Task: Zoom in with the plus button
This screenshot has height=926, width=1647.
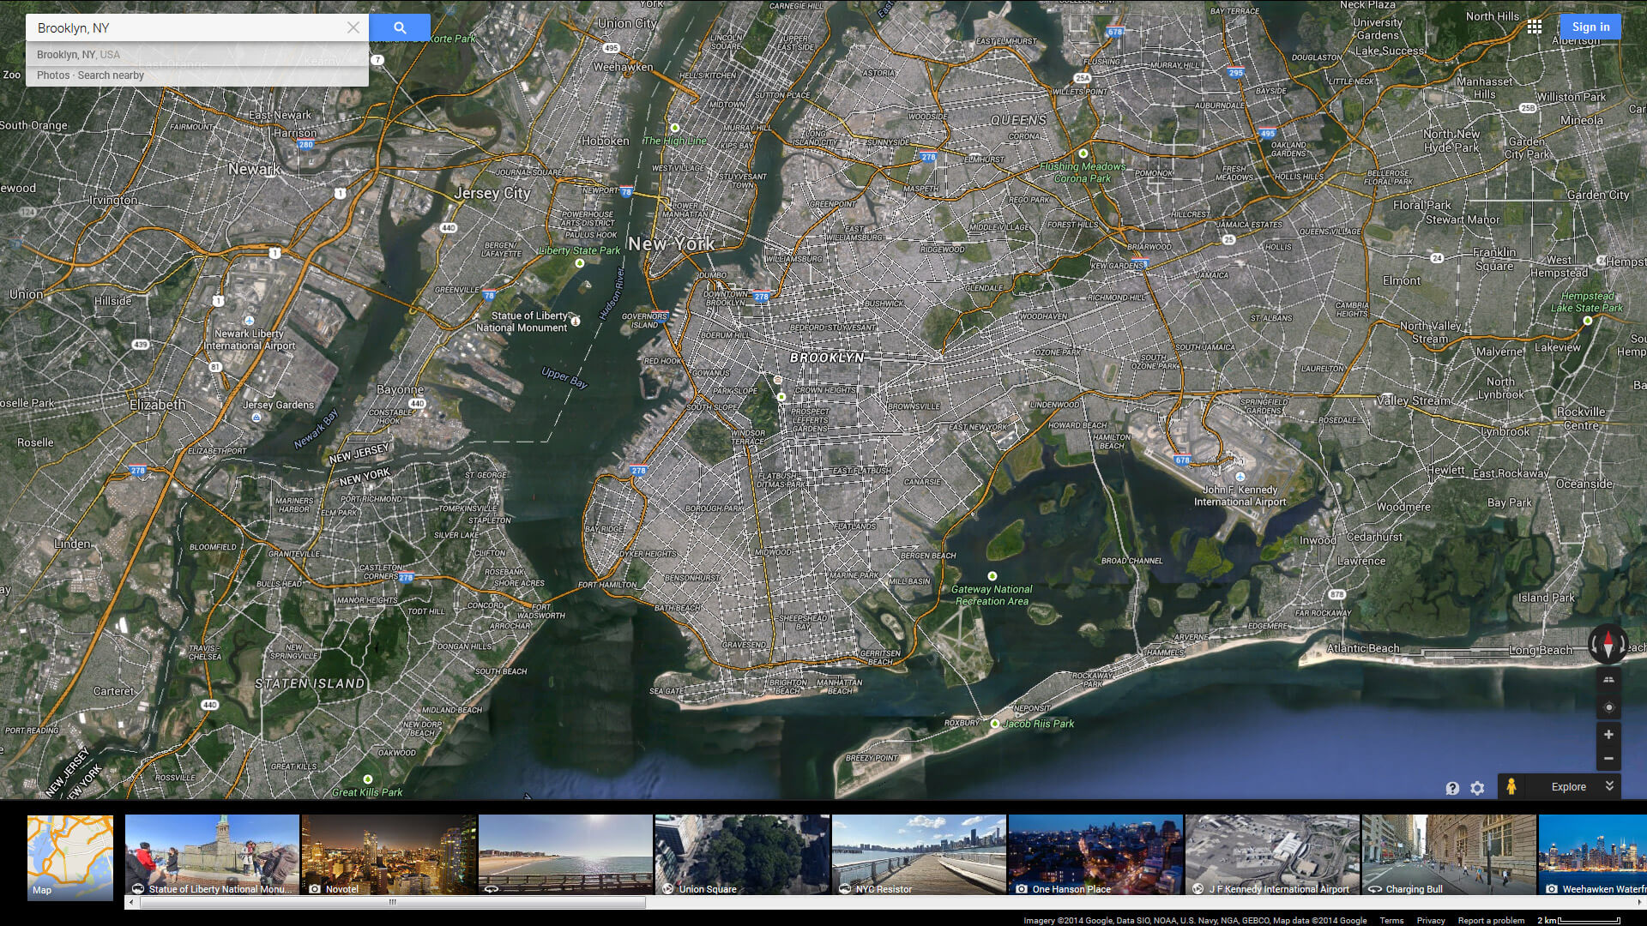Action: (x=1608, y=735)
